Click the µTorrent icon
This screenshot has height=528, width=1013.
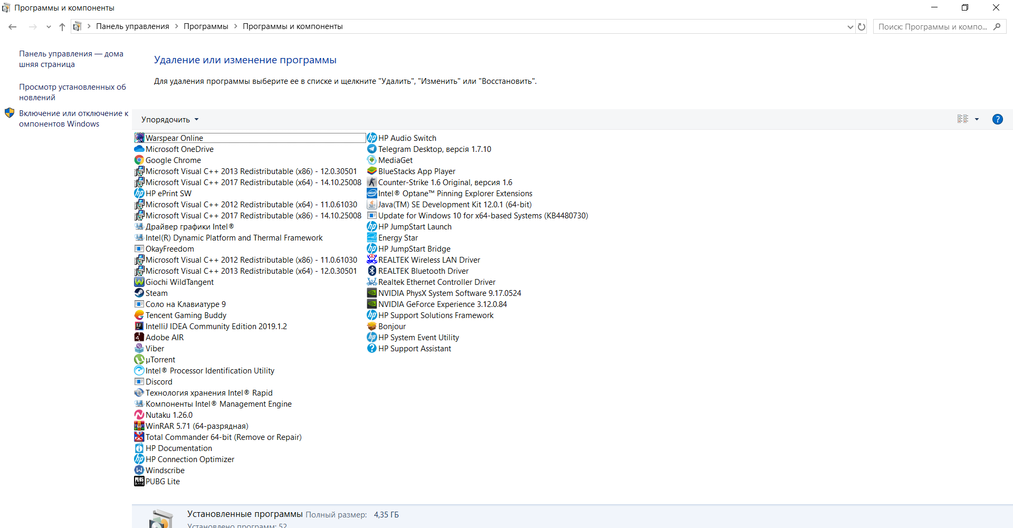point(139,359)
